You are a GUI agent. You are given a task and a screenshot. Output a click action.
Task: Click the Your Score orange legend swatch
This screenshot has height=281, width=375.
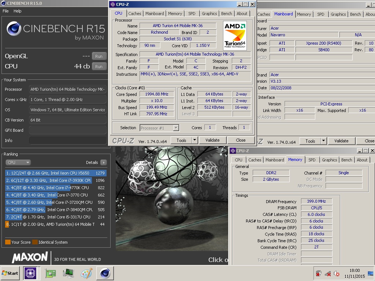coord(8,242)
